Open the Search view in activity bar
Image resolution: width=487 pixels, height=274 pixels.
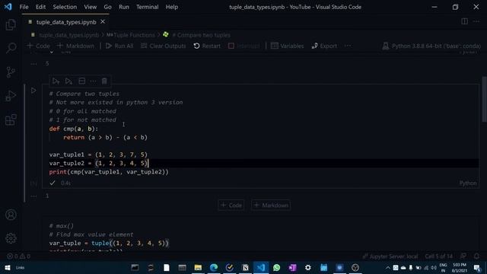click(11, 48)
